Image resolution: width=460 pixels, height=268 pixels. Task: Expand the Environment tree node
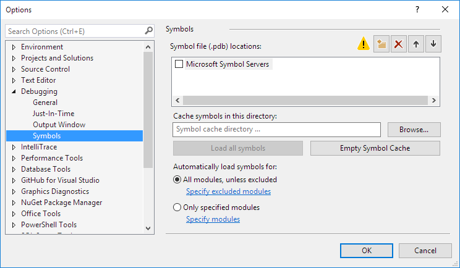14,47
